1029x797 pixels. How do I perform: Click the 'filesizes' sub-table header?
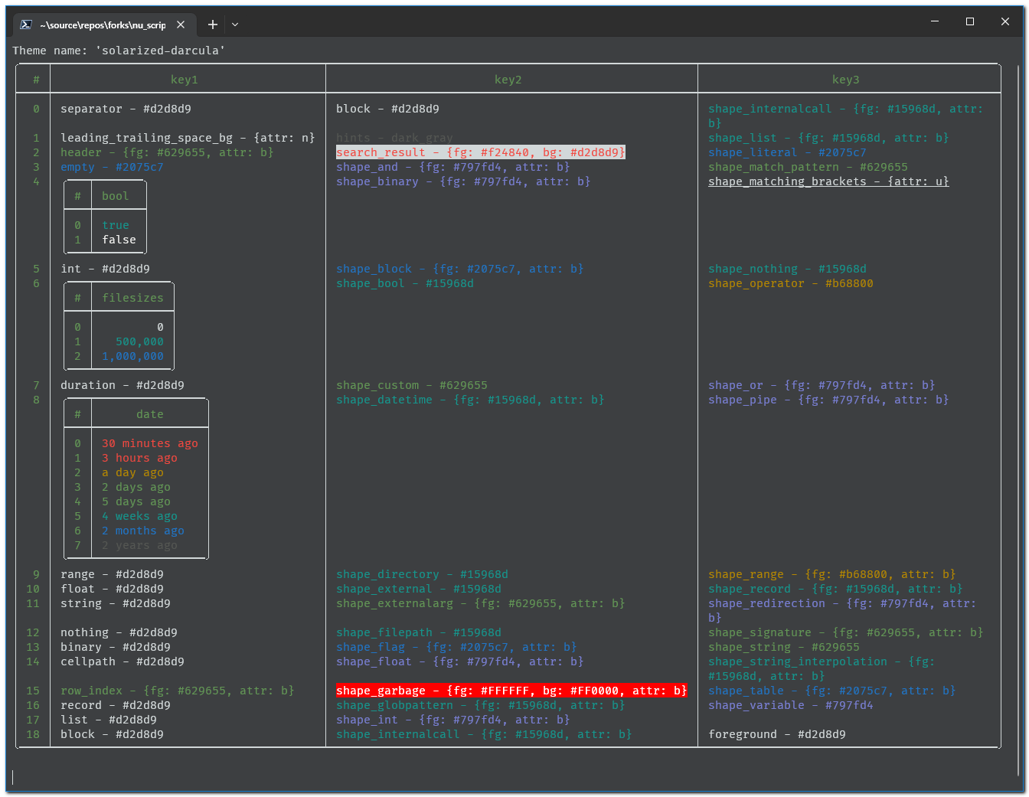click(x=133, y=298)
